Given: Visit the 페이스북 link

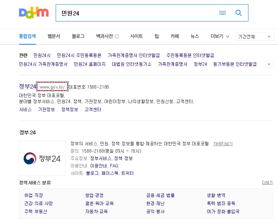Looking at the screenshot, I should 110,173.
